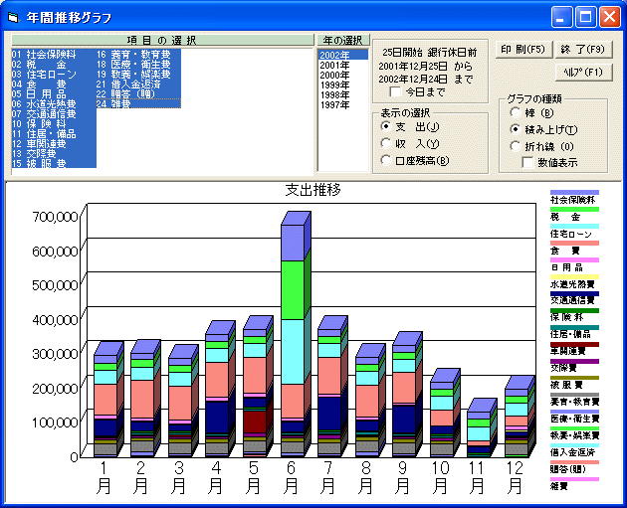Click the 印刷(F5) print button

tap(522, 49)
